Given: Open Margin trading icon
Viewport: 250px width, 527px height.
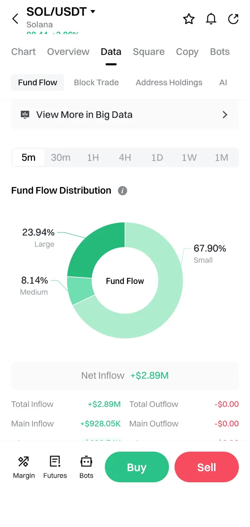Looking at the screenshot, I should click(x=24, y=462).
